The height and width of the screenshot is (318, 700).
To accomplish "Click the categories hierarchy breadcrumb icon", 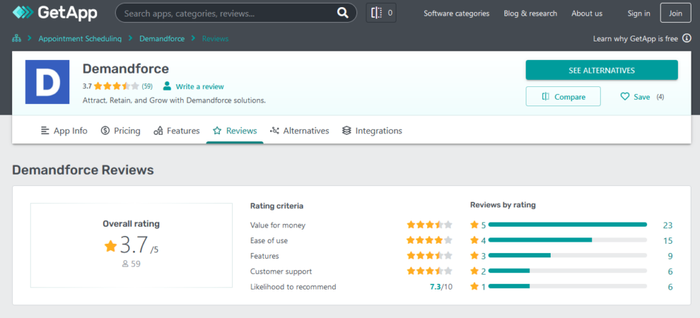I will click(16, 39).
